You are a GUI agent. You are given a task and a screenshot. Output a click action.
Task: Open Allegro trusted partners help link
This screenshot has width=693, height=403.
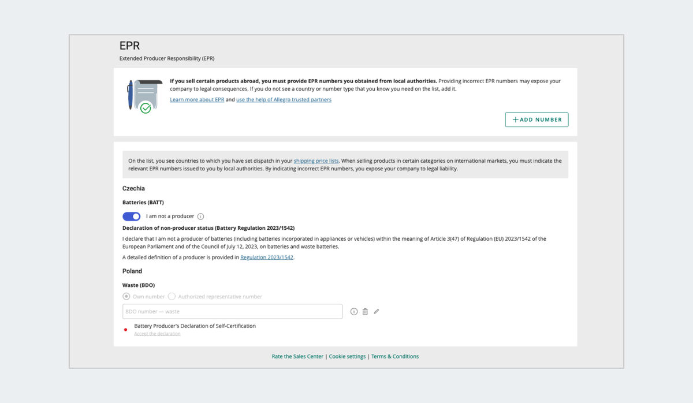(284, 100)
